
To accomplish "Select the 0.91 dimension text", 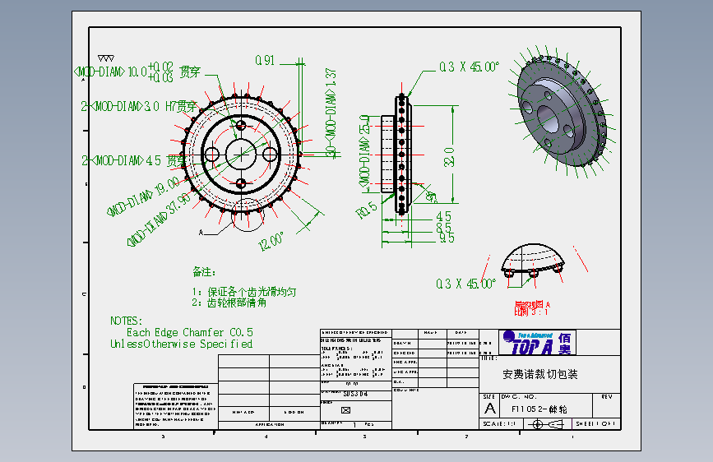I will click(265, 61).
